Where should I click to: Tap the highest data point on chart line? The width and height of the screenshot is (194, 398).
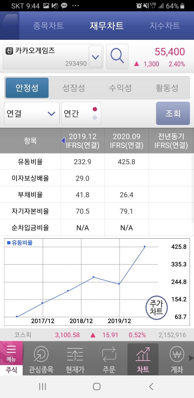pyautogui.click(x=144, y=247)
